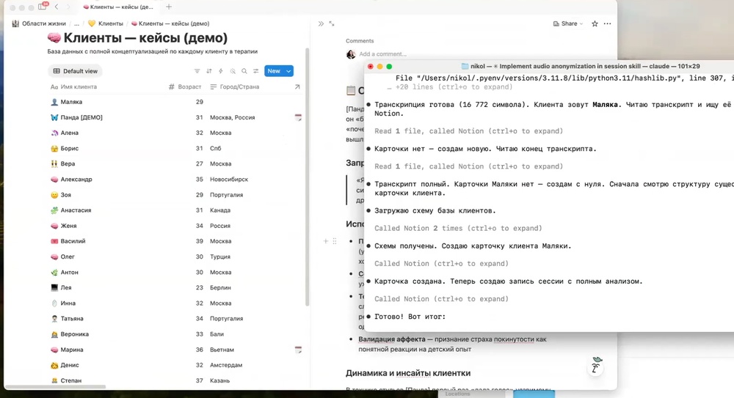
Task: Click the add block plus handle
Action: tap(325, 241)
